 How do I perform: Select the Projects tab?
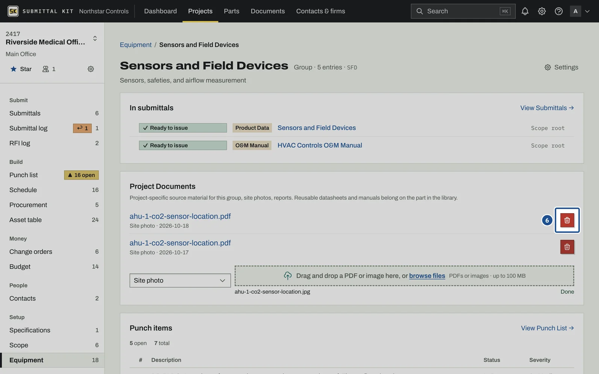(x=200, y=11)
